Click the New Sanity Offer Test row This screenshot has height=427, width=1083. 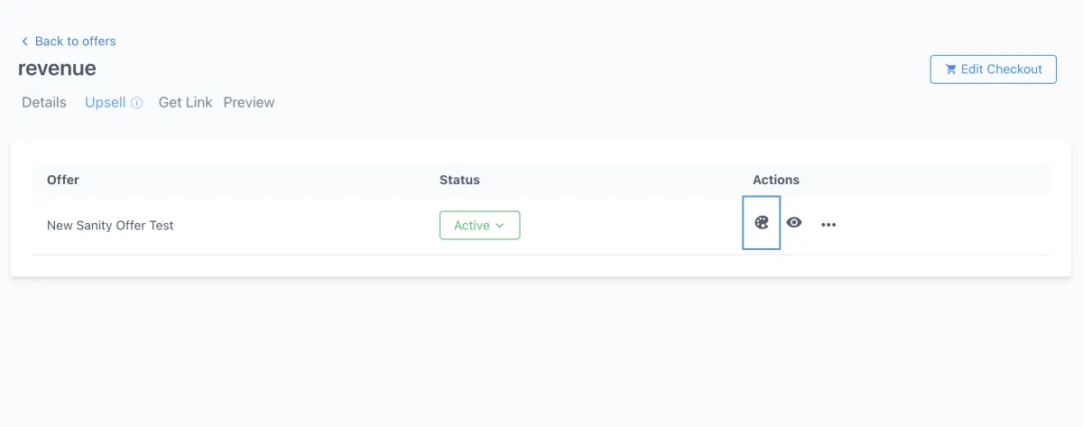110,226
